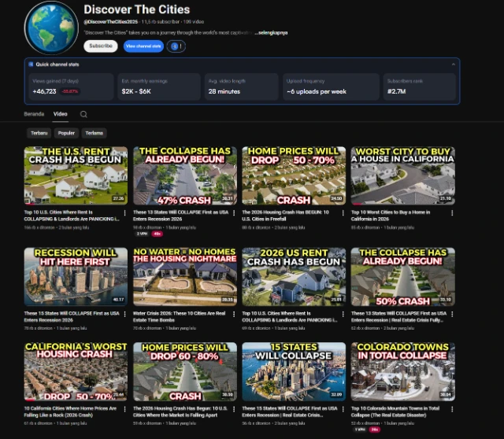Screen dimensions: 504x439
Task: Expand channel description via selengkapnya
Action: click(272, 33)
